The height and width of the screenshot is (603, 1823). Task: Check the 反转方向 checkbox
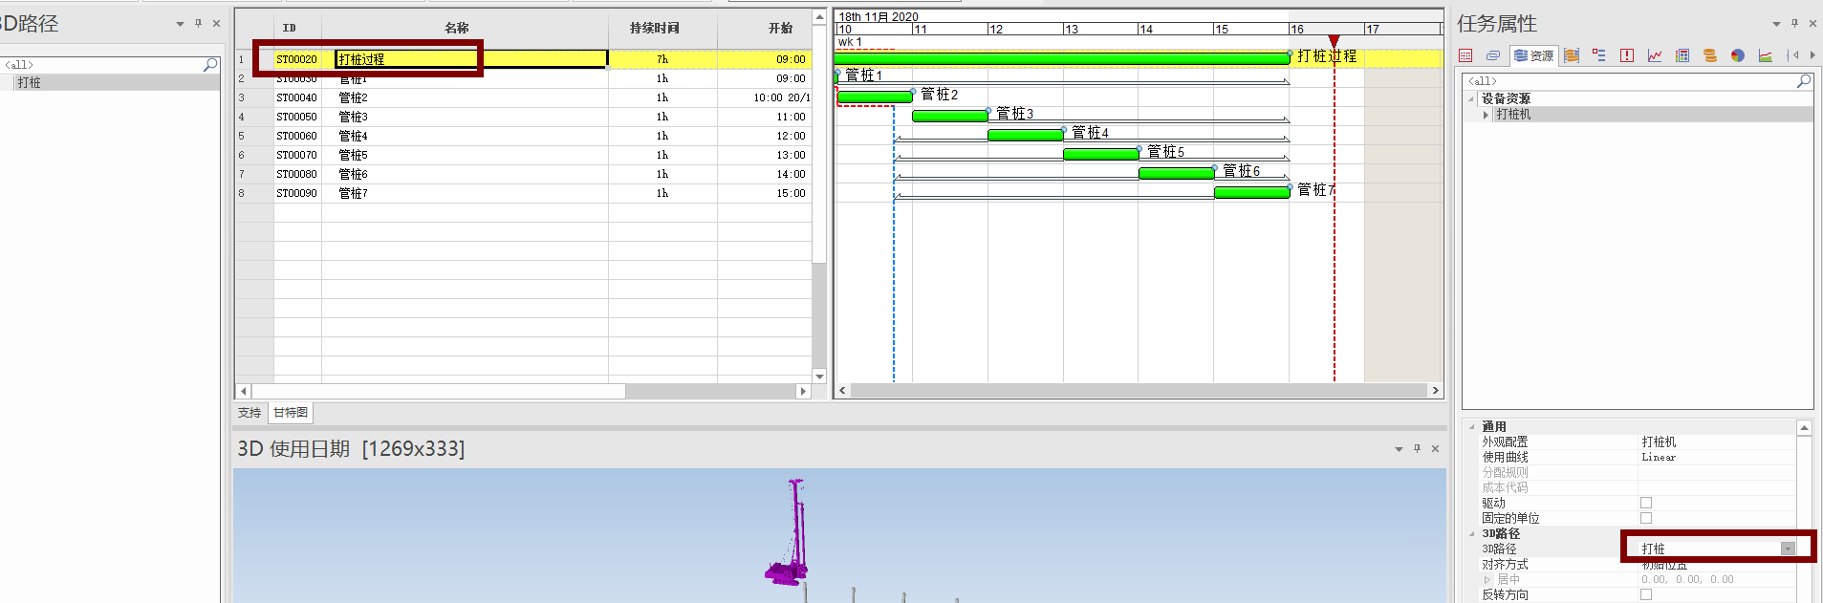click(x=1646, y=594)
